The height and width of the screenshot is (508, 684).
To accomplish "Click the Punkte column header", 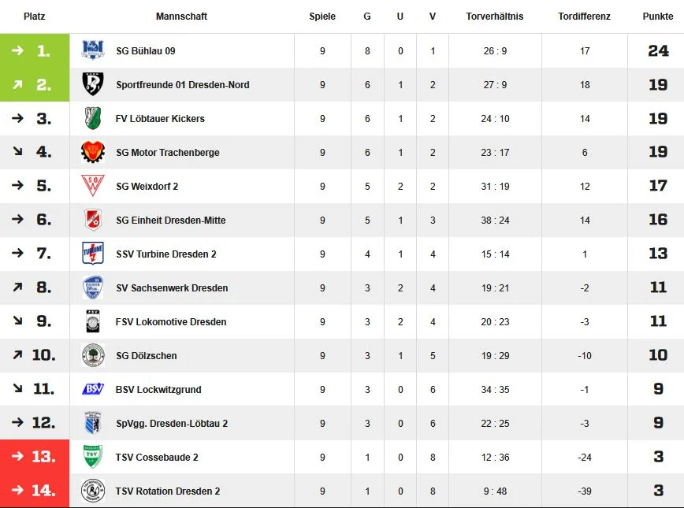I will click(658, 16).
